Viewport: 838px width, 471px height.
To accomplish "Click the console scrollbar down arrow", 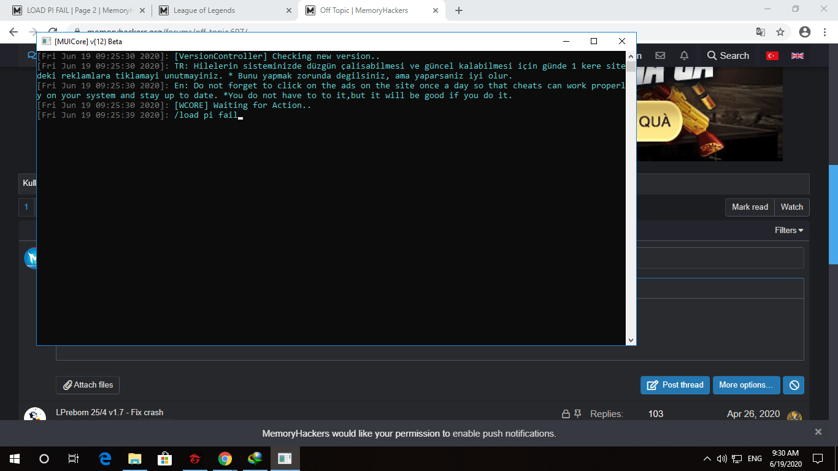I will point(631,340).
